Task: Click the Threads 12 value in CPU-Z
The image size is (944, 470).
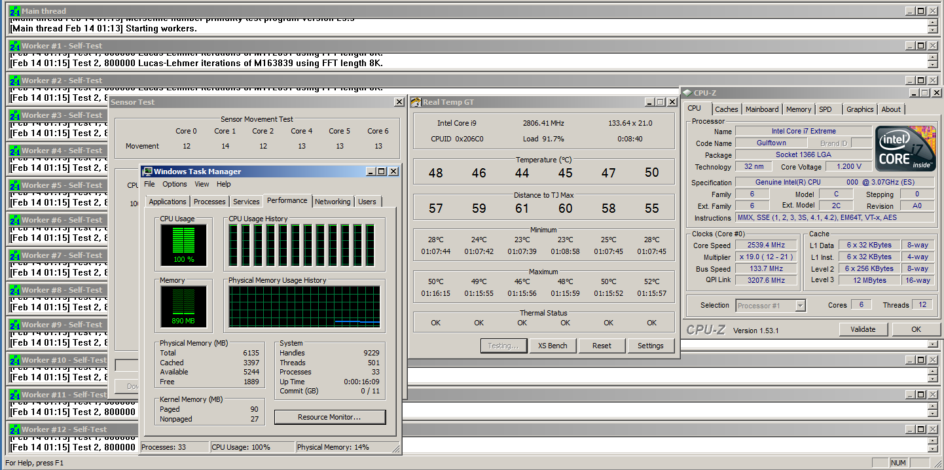Action: [x=922, y=305]
